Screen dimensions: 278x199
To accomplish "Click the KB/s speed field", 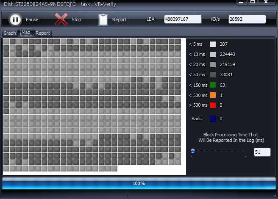I will click(247, 19).
